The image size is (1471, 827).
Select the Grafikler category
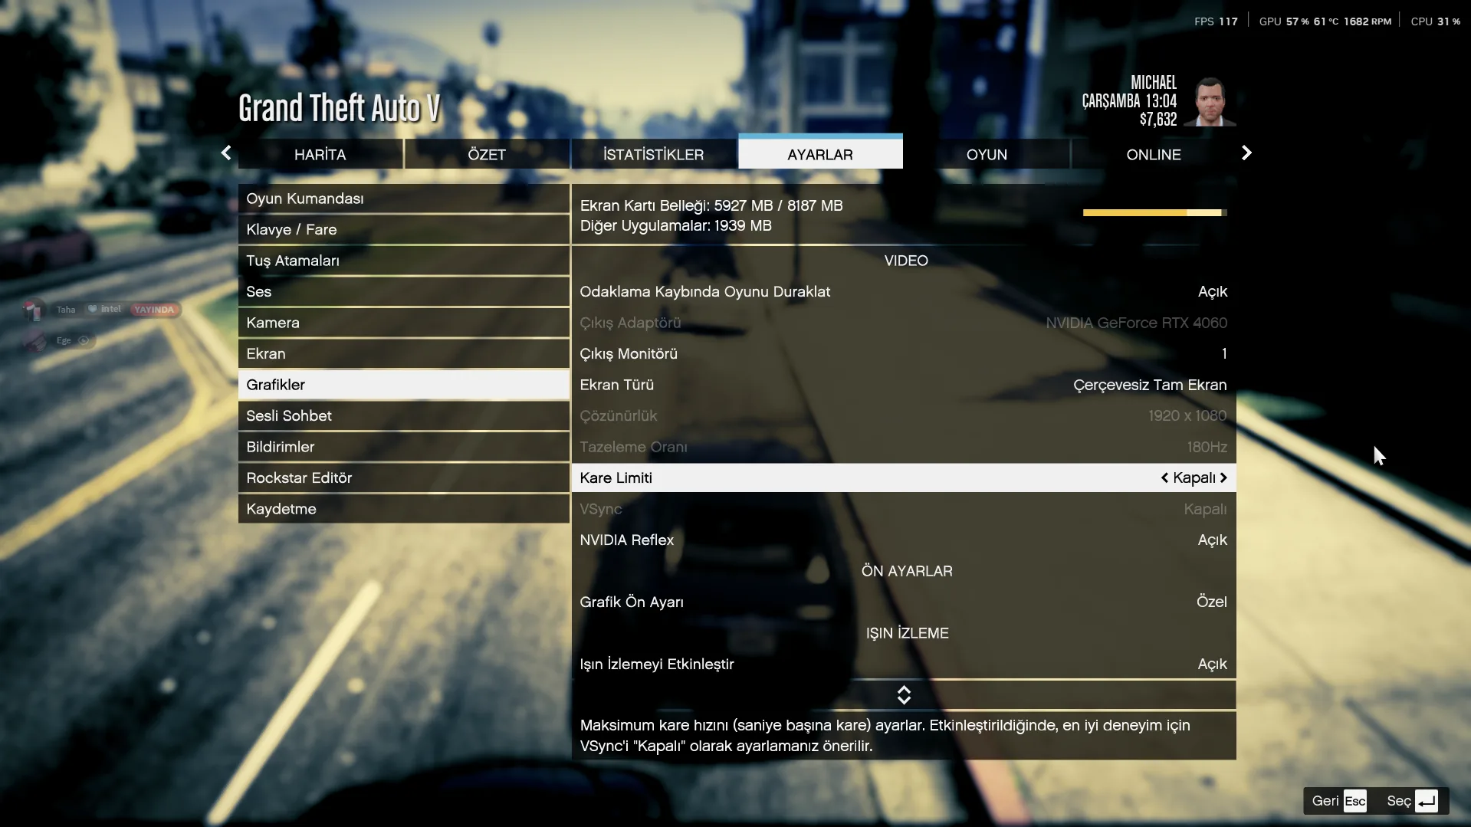pyautogui.click(x=404, y=385)
